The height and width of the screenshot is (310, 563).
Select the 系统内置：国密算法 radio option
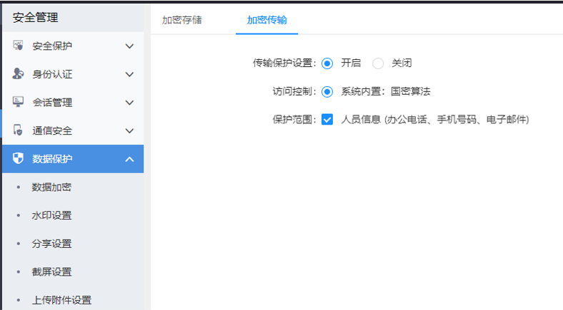(x=327, y=91)
